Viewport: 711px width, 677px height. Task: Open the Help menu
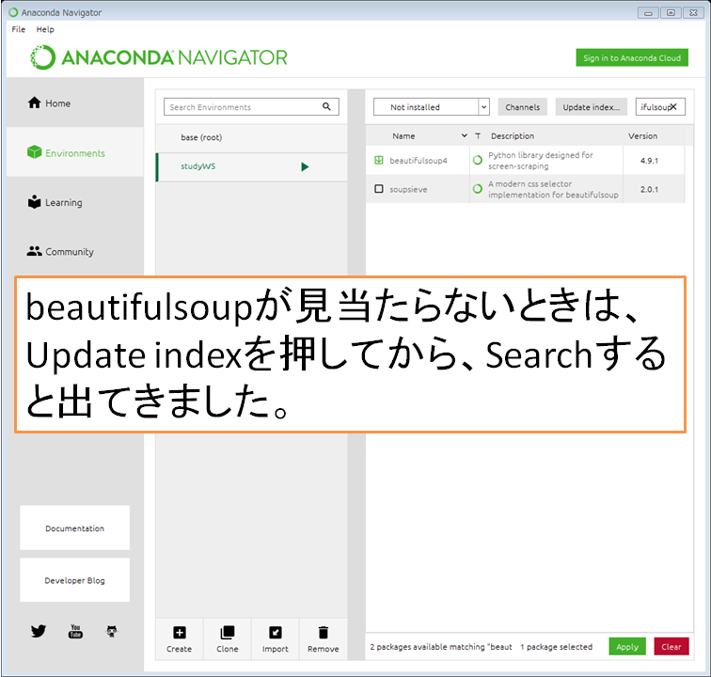pyautogui.click(x=45, y=29)
